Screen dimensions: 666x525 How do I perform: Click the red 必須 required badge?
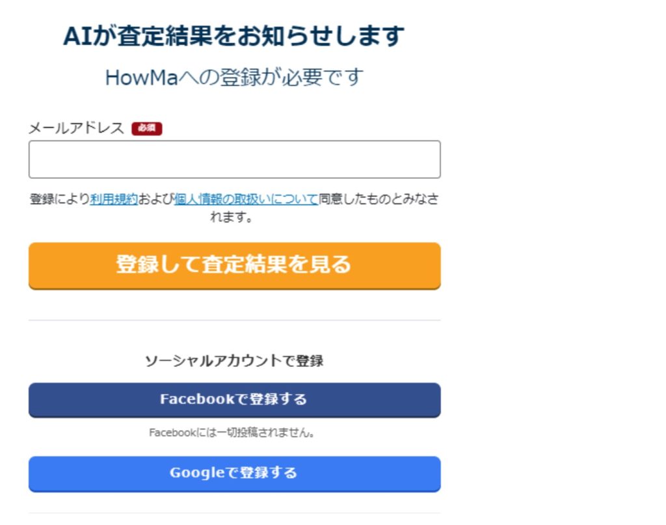coord(146,128)
